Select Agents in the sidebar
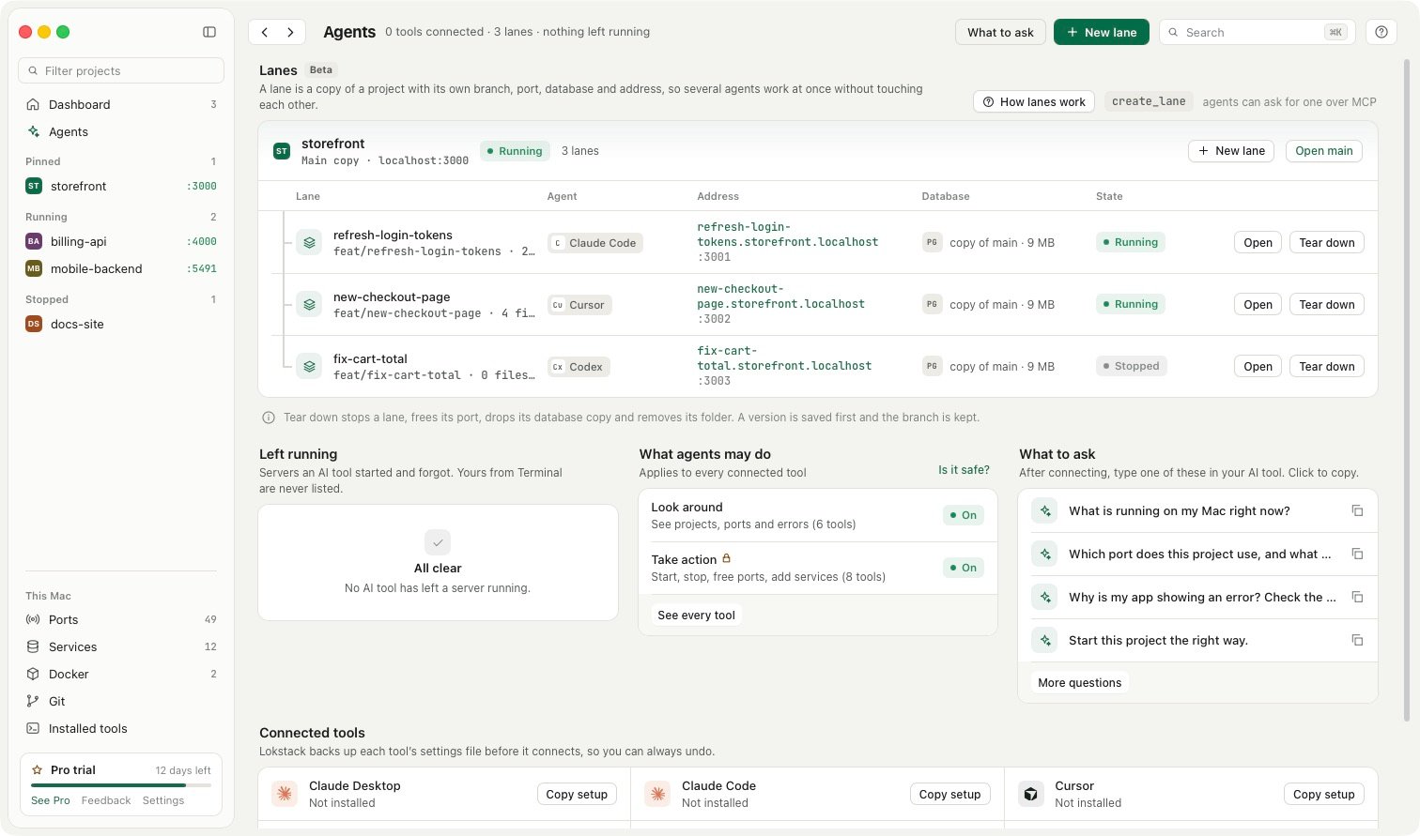The width and height of the screenshot is (1420, 836). pyautogui.click(x=121, y=131)
